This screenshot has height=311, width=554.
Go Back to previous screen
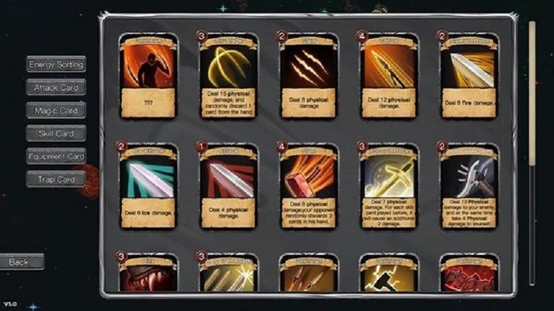21,262
